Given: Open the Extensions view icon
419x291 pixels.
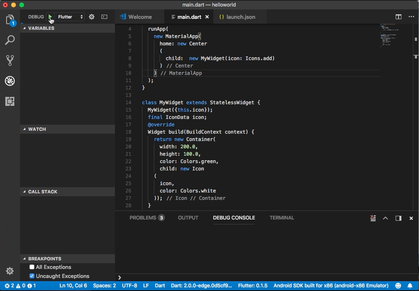Looking at the screenshot, I should 10,101.
